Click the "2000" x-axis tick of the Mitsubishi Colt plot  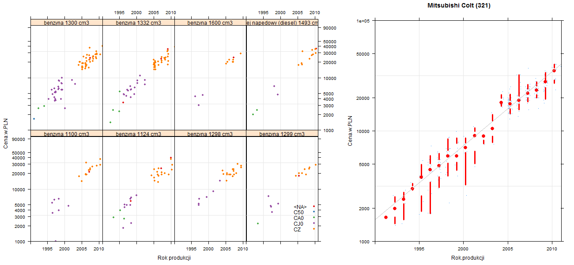point(463,249)
